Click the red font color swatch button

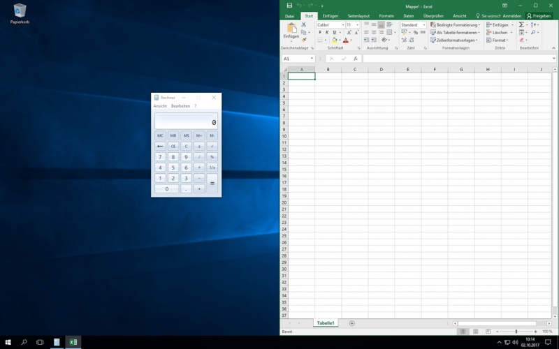click(x=345, y=40)
